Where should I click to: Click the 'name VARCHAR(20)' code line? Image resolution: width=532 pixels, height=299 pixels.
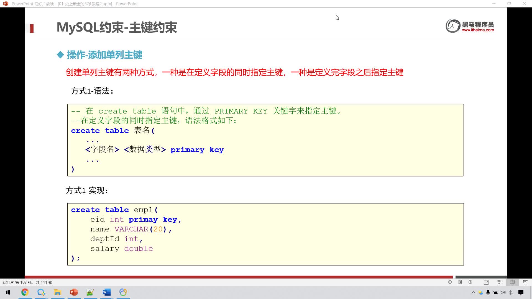(x=131, y=229)
